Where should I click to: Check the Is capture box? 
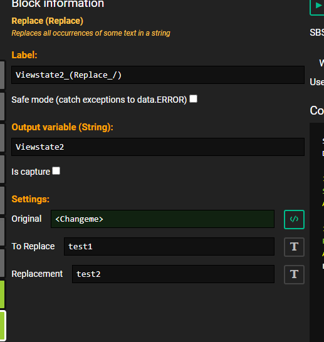coord(56,171)
